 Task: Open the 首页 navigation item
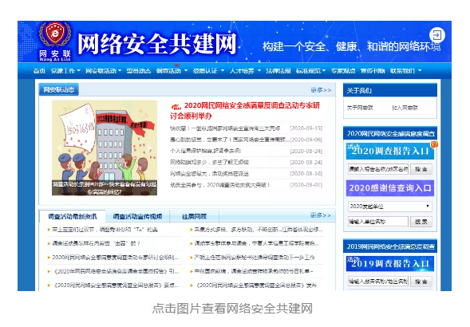tap(39, 71)
